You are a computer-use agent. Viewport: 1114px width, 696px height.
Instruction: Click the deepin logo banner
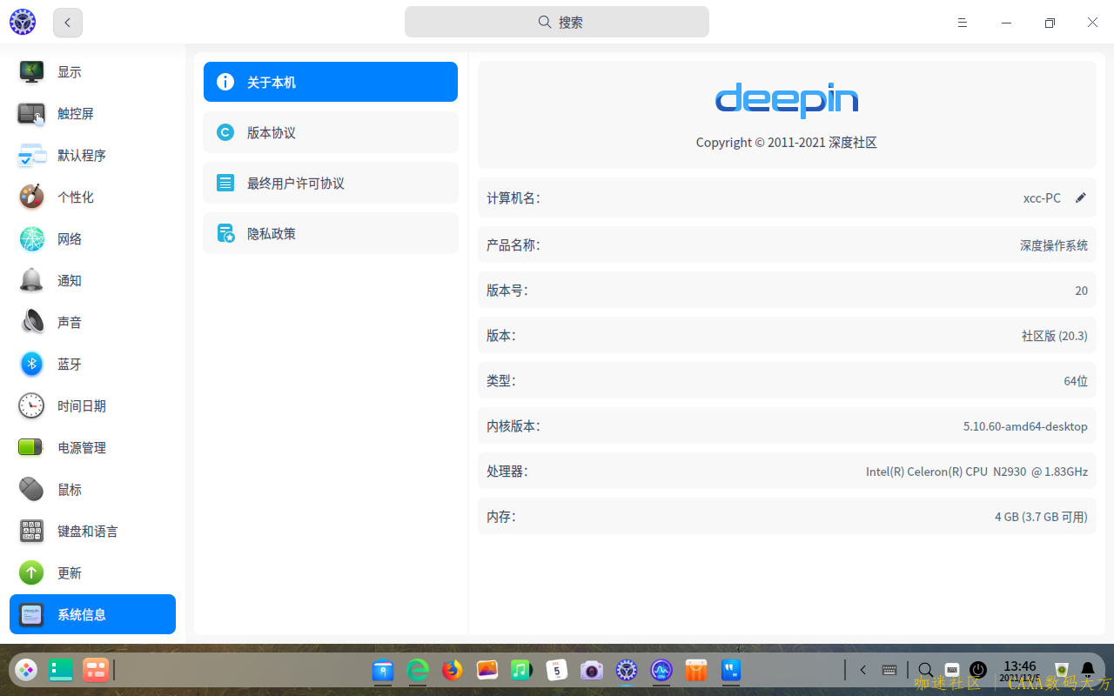coord(787,101)
